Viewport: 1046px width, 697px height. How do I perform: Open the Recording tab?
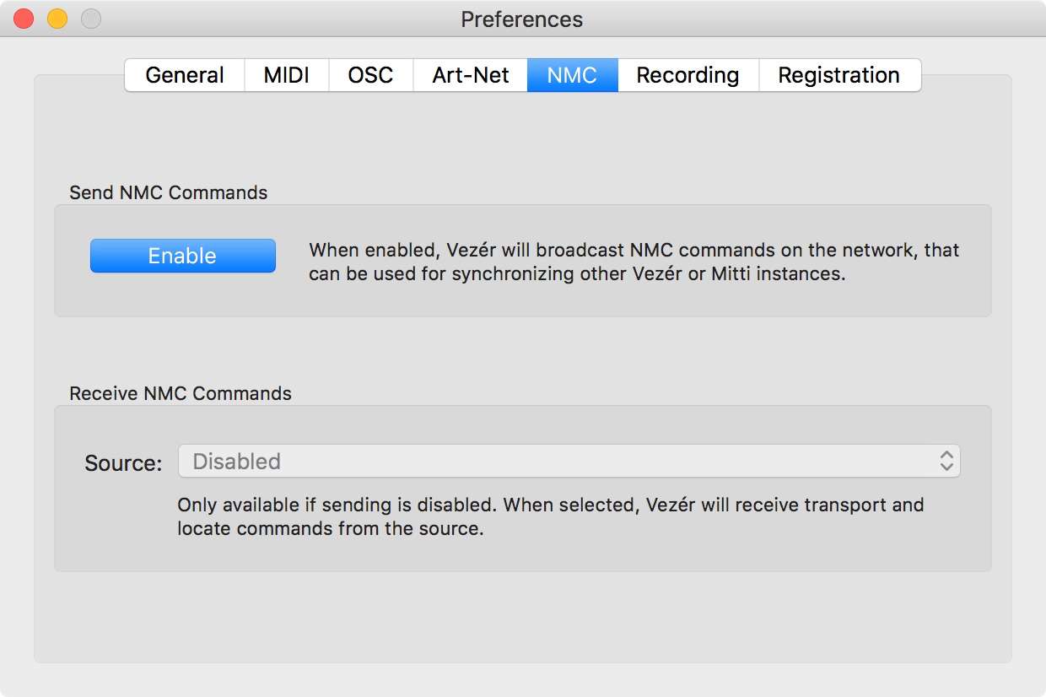(x=687, y=75)
